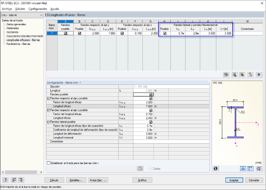Click the navigator scrollbar right arrow
Image resolution: width=266 pixels, height=190 pixels.
tap(41, 172)
